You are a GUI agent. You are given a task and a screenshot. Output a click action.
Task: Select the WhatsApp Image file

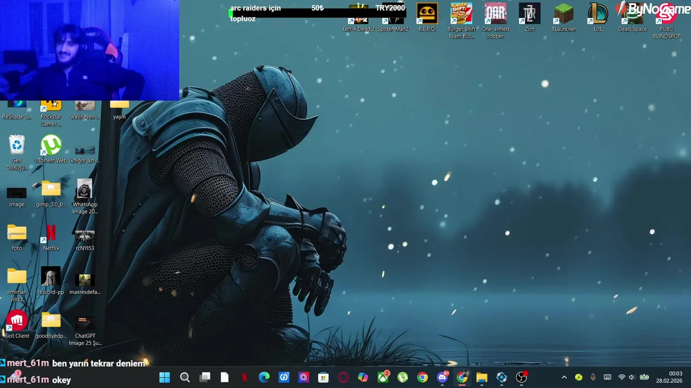tap(85, 197)
